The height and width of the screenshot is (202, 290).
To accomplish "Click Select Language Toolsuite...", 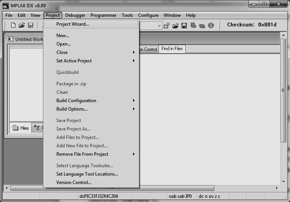I will coord(91,166).
